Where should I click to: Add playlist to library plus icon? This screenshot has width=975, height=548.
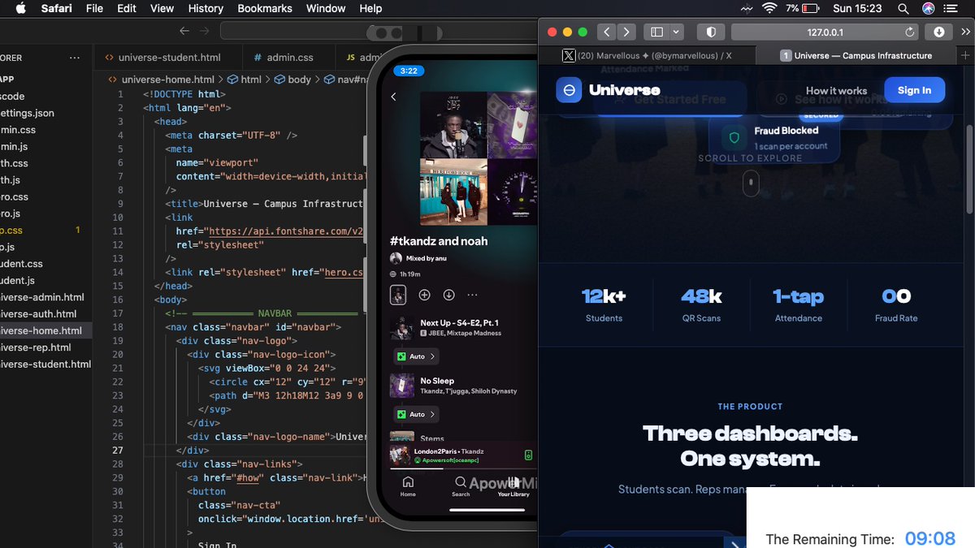pos(424,295)
